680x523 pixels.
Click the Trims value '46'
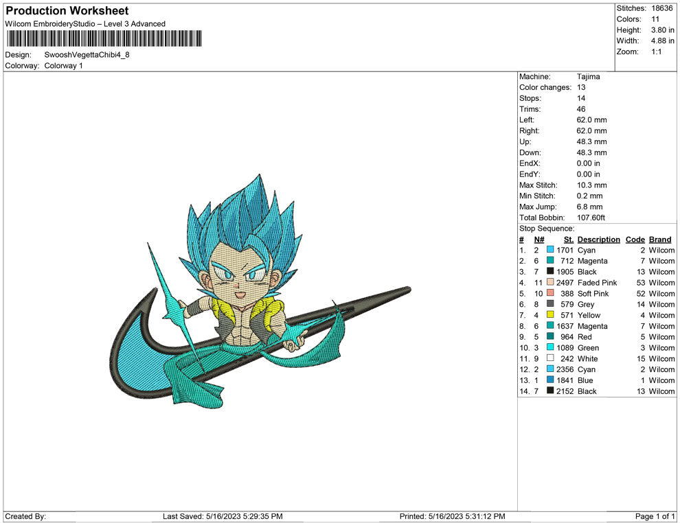[x=581, y=109]
